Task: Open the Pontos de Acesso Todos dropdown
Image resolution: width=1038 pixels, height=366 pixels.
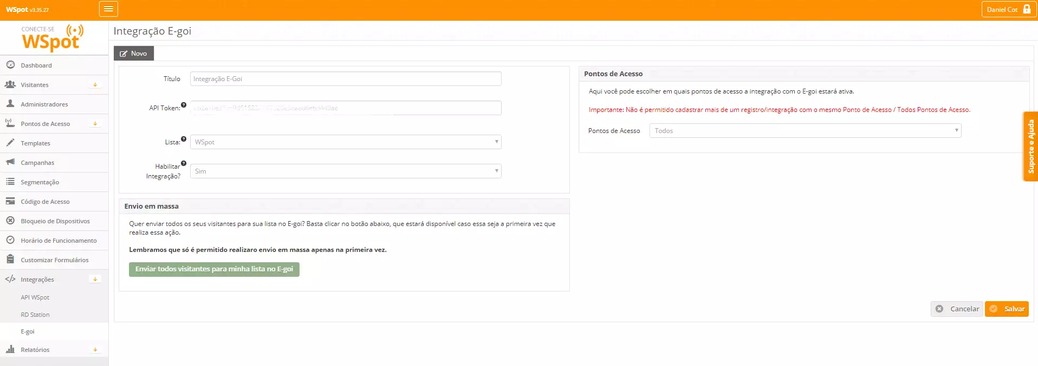Action: click(x=805, y=130)
